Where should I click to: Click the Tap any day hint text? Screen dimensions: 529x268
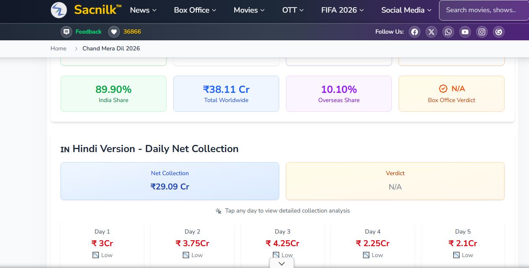[288, 211]
